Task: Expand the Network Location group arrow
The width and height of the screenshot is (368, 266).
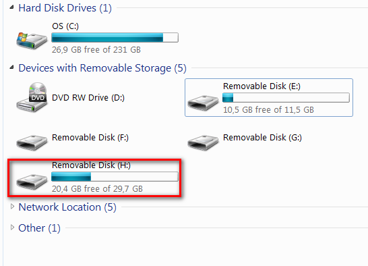Action: [12, 207]
